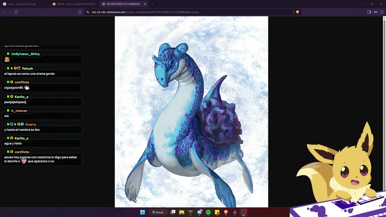The height and width of the screenshot is (217, 386).
Task: Click chat message 'agua y hielo'
Action: [x=13, y=143]
